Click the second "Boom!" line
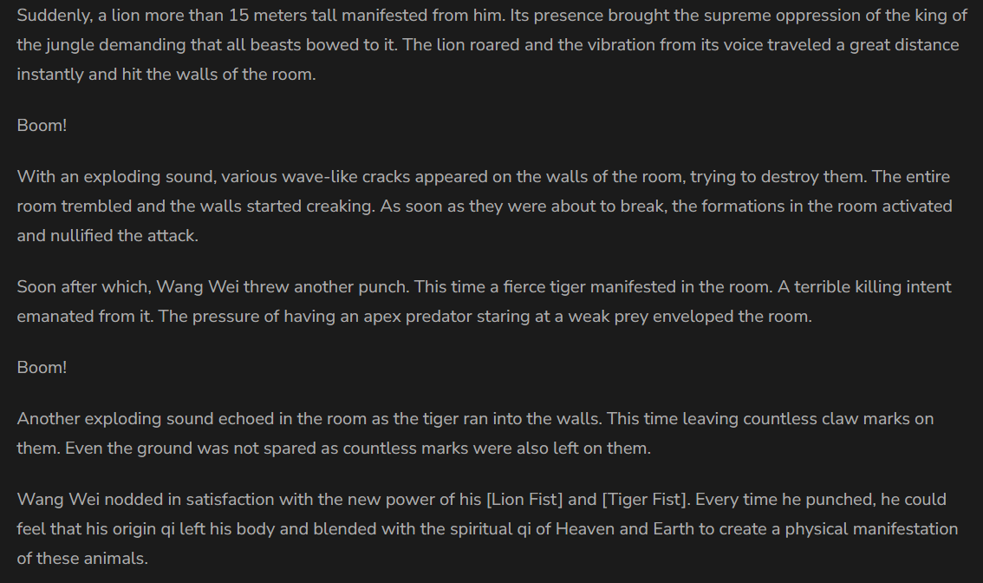The width and height of the screenshot is (983, 583). pos(42,368)
